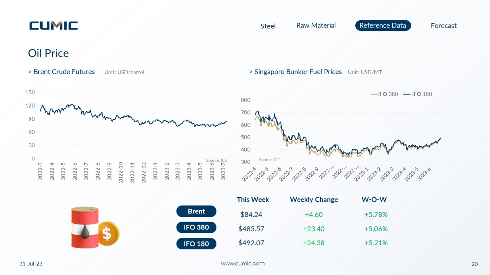490x275 pixels.
Task: Switch to the Raw Material tab
Action: pyautogui.click(x=316, y=26)
